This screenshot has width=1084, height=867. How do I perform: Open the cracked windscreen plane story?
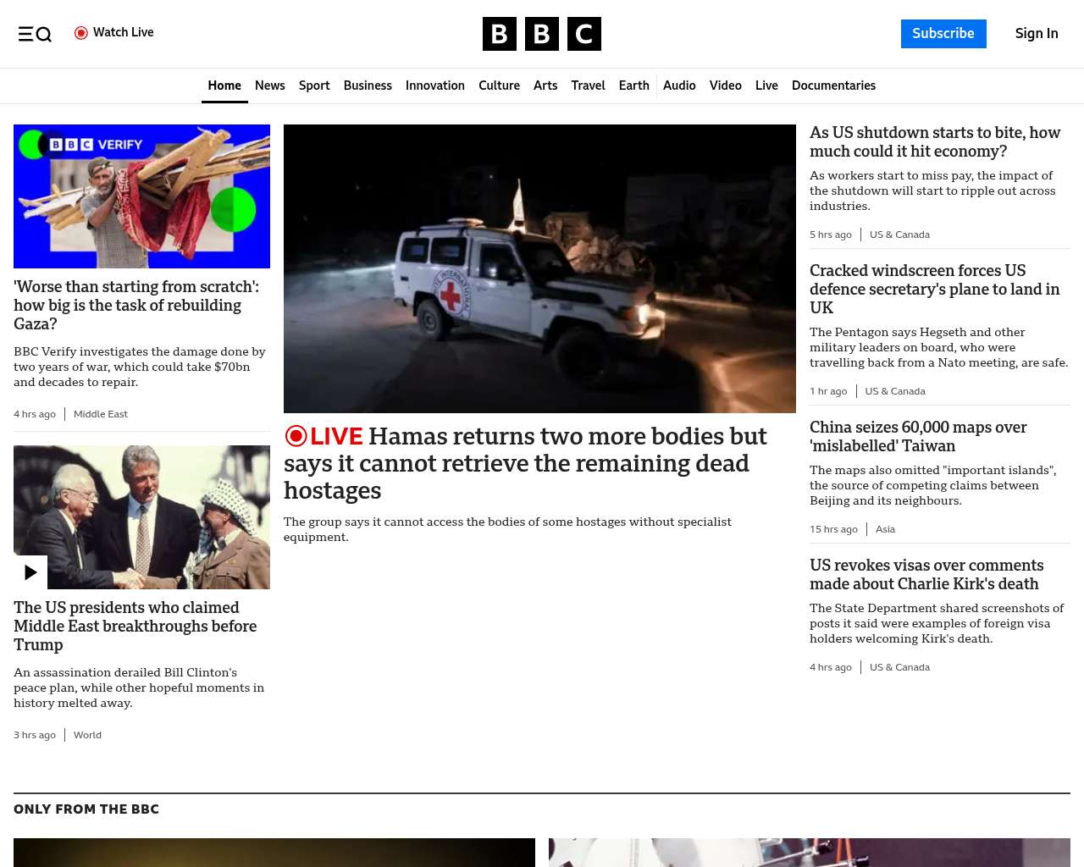[x=934, y=289]
